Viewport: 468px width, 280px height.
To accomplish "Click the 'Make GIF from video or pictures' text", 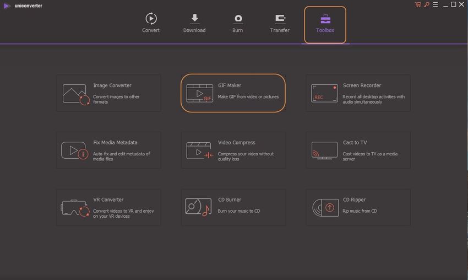I will click(248, 96).
